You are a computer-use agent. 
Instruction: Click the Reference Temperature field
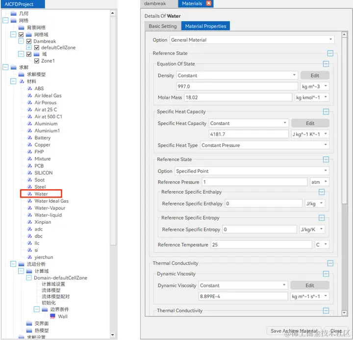click(x=261, y=244)
